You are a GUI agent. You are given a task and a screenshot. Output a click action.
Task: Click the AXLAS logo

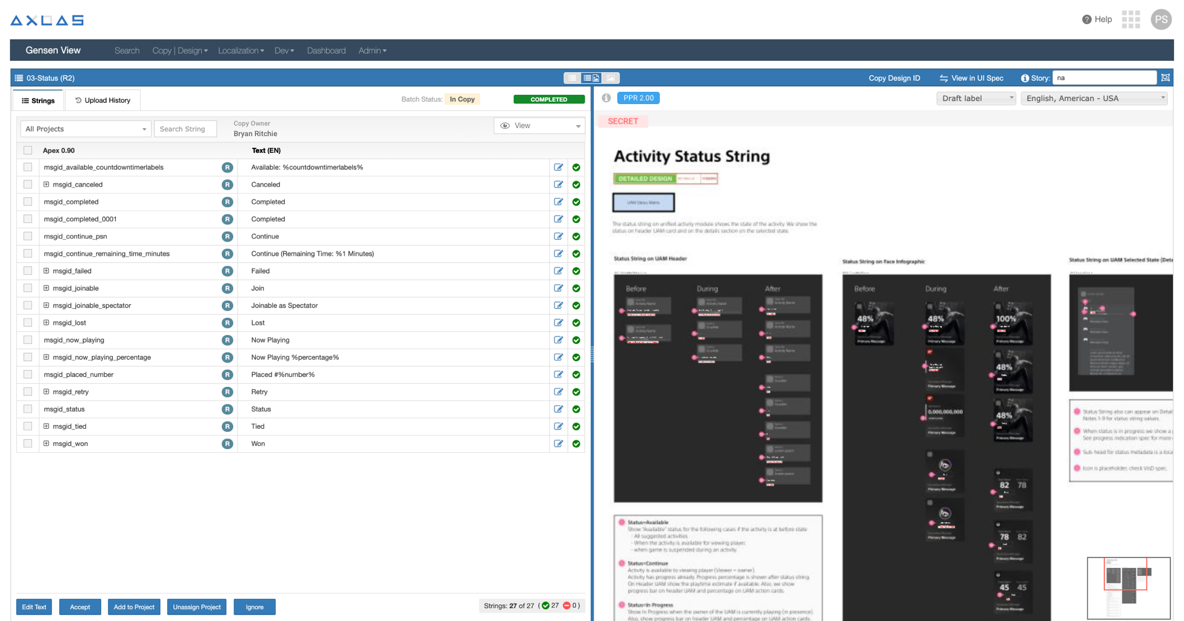pos(47,20)
